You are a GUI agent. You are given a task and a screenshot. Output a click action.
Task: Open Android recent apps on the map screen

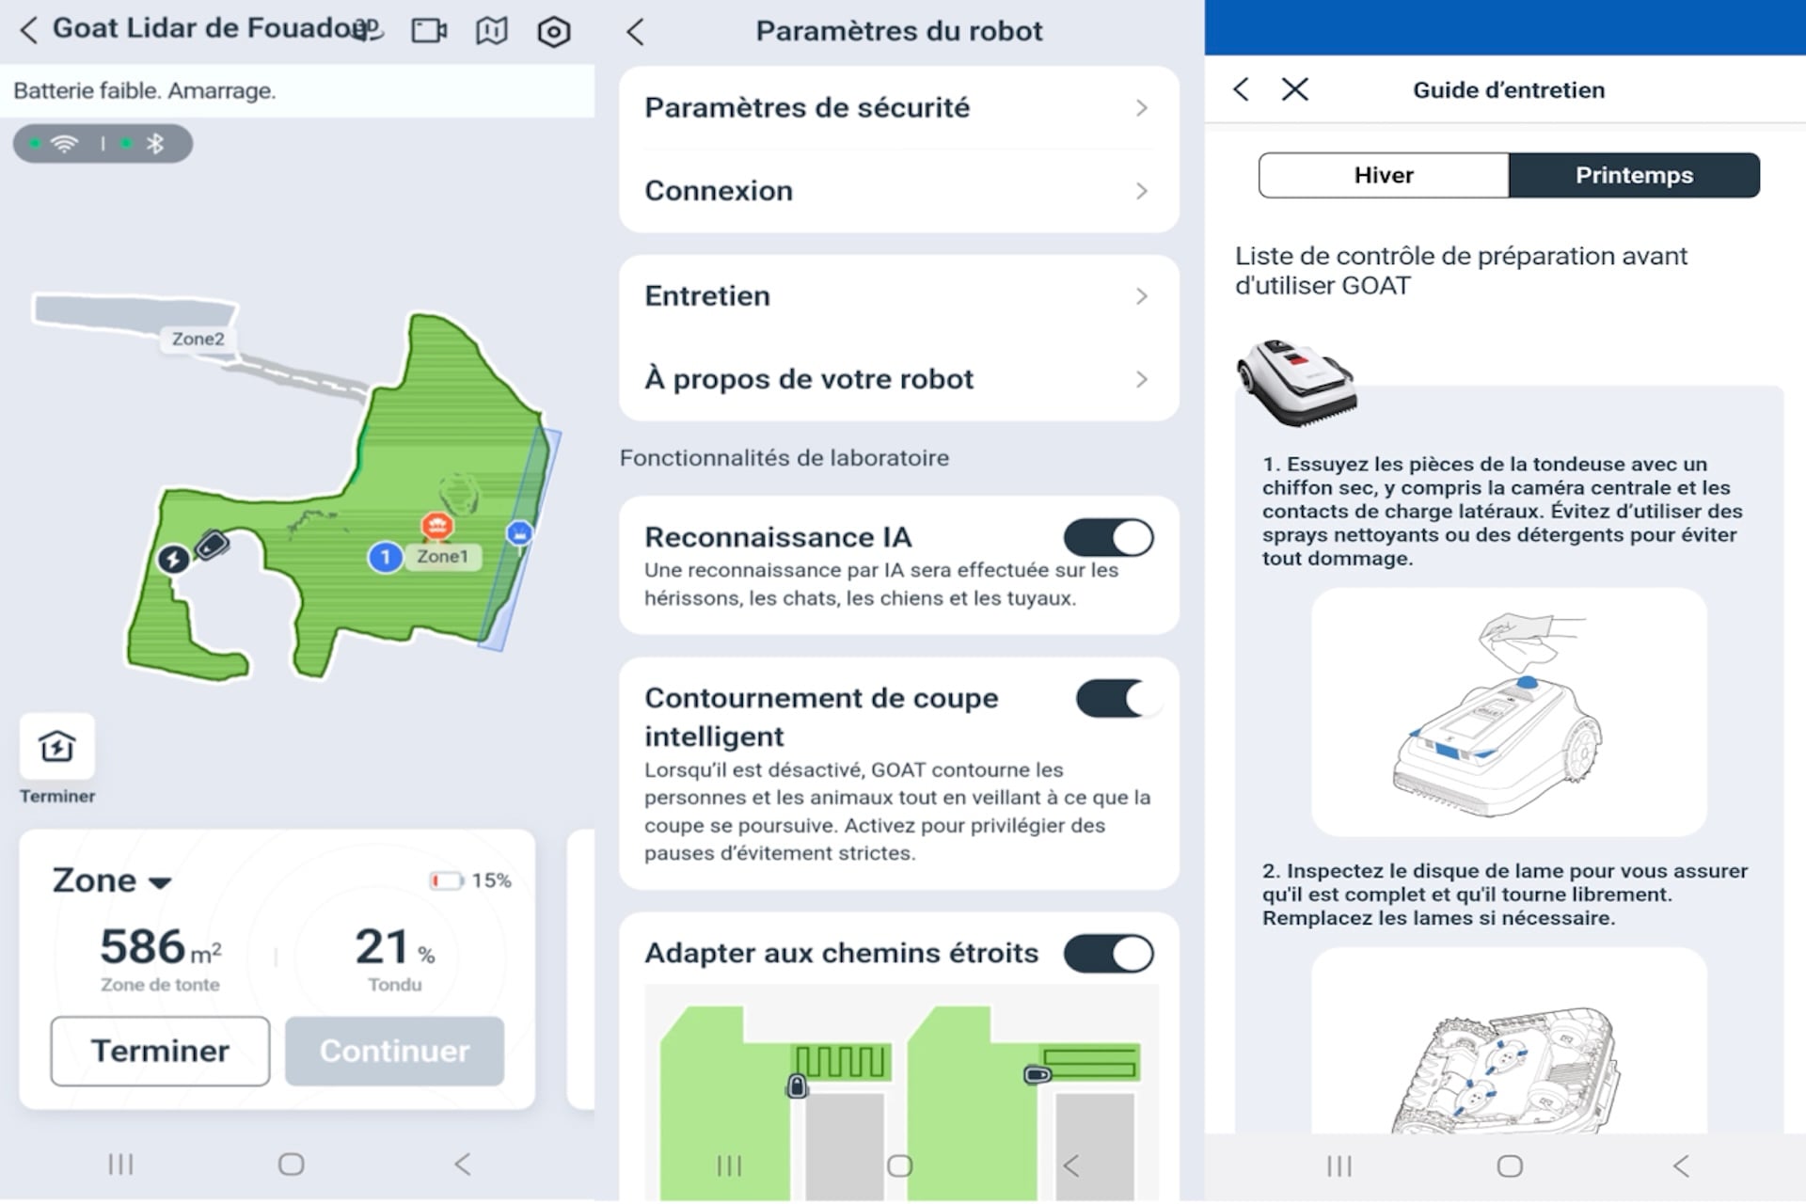[120, 1164]
